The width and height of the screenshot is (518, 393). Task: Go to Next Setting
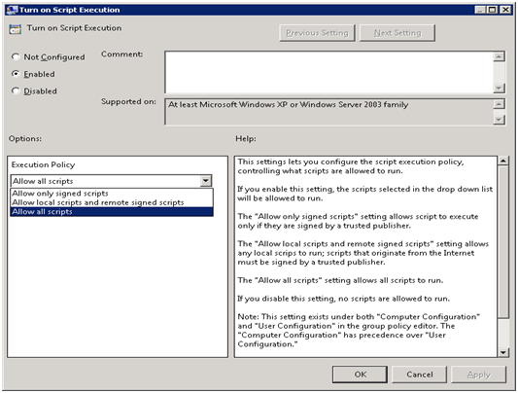tap(397, 33)
